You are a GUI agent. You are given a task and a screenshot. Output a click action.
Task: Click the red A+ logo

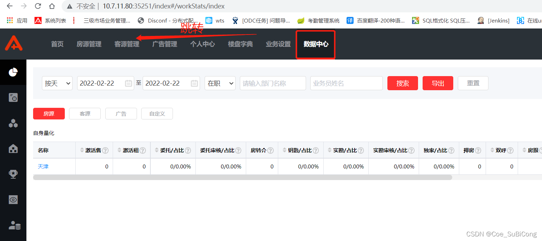click(13, 44)
